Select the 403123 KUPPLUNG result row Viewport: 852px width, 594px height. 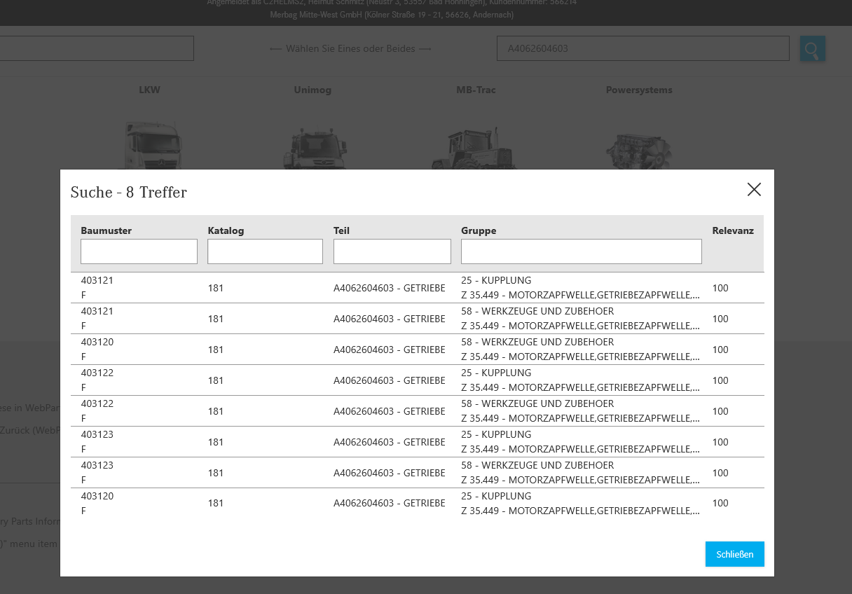pos(418,441)
